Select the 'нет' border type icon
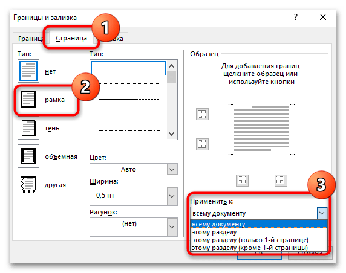This screenshot has width=346, height=273. coord(28,71)
